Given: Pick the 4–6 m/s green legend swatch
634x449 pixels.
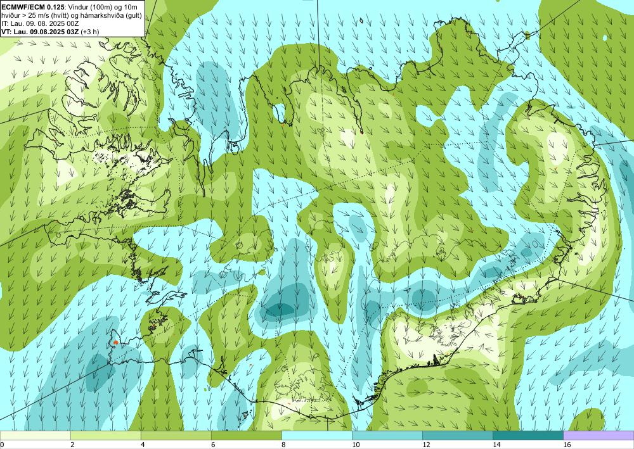Looking at the screenshot, I should 176,435.
